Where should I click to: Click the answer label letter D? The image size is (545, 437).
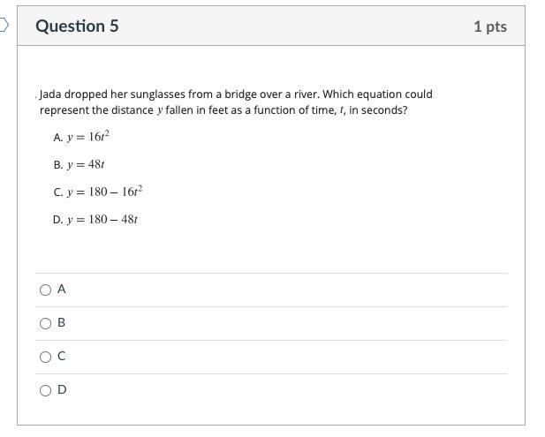point(62,389)
